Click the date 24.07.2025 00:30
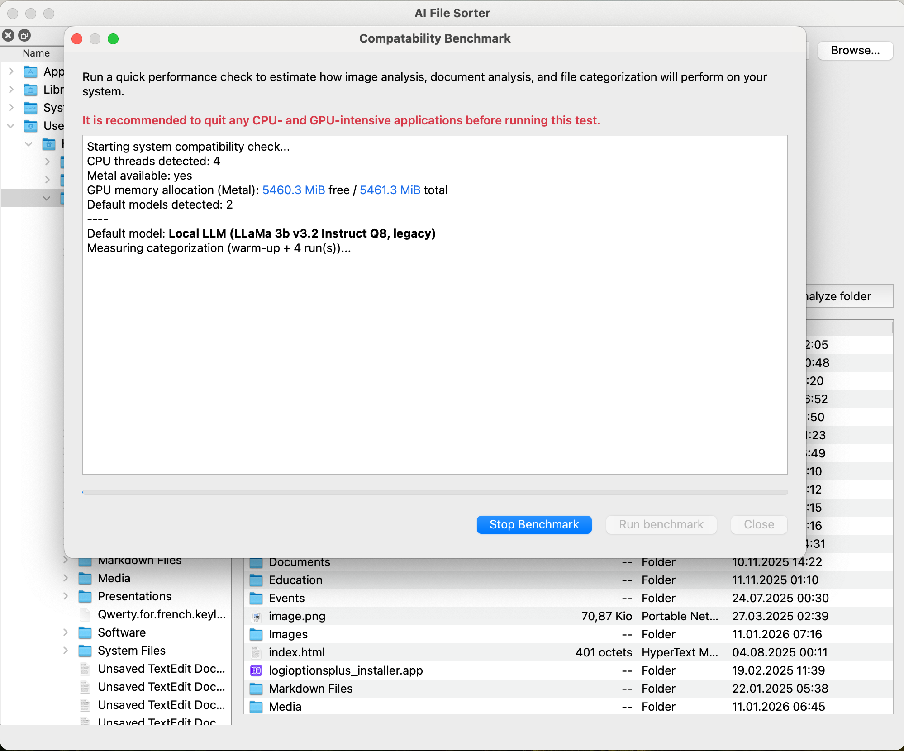The height and width of the screenshot is (751, 904). [x=780, y=598]
